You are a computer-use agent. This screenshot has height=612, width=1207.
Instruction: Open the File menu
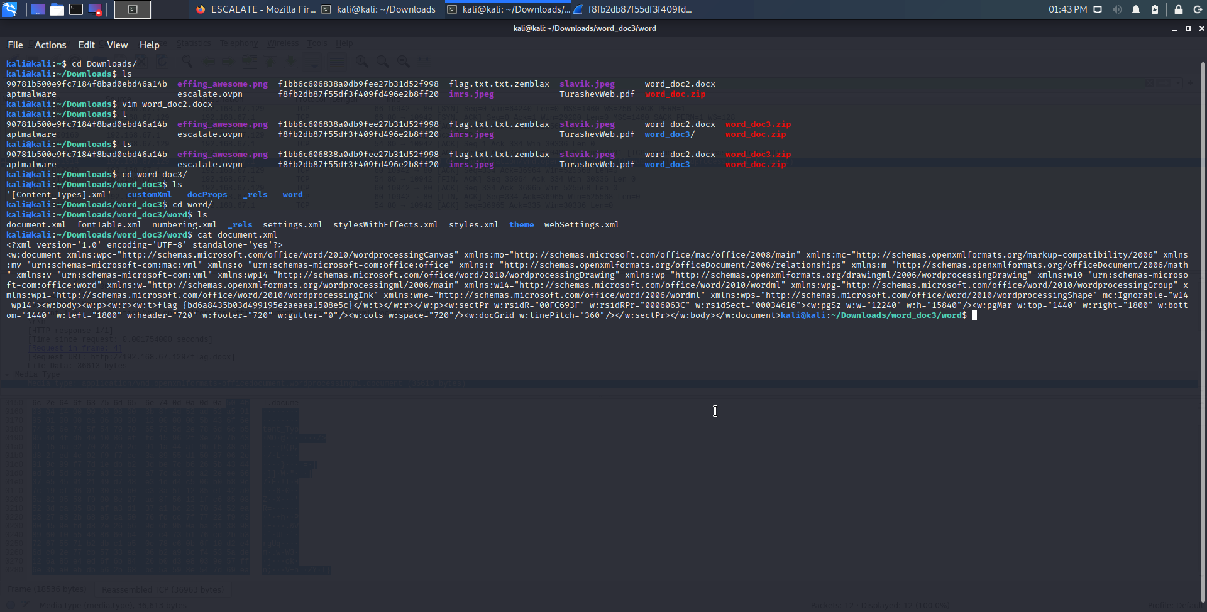coord(15,45)
